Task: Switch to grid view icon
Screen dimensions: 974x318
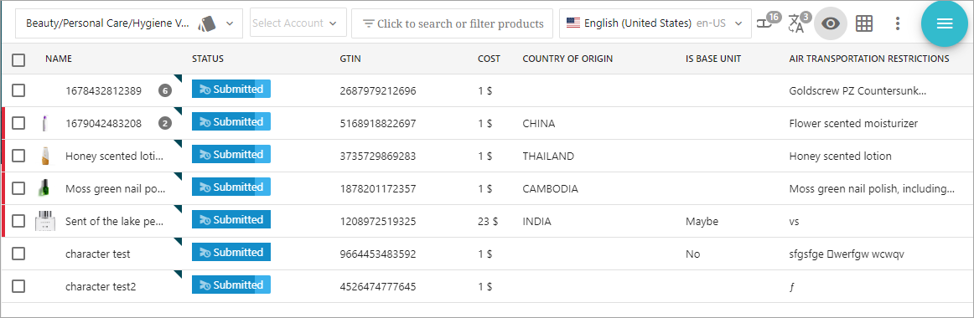Action: [x=864, y=23]
